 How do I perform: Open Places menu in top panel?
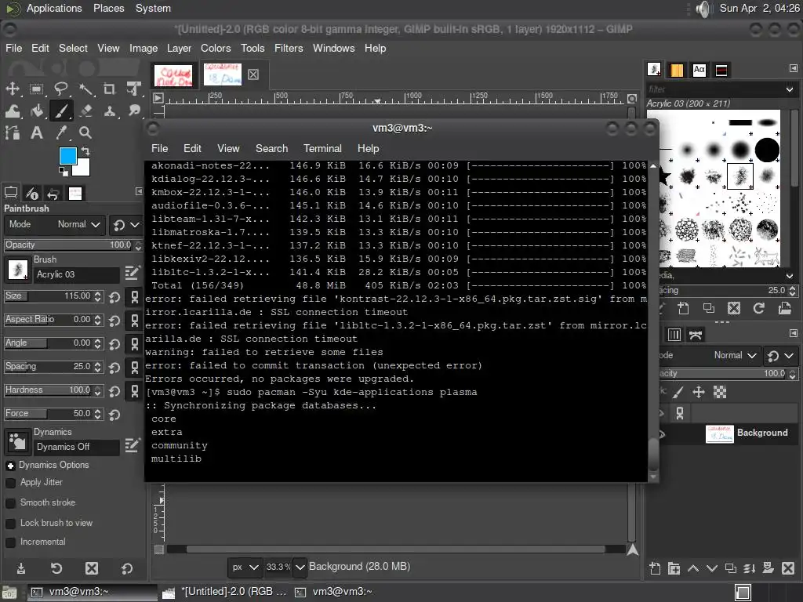[108, 8]
